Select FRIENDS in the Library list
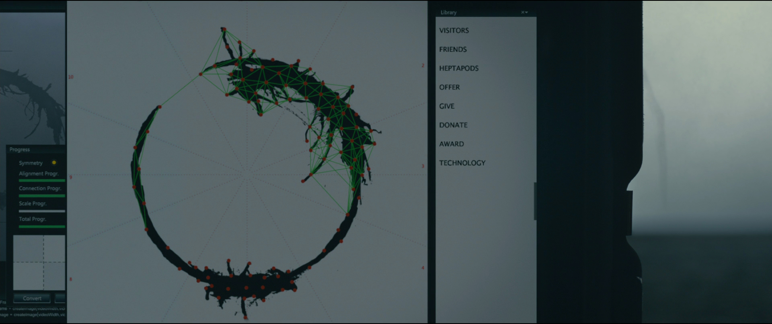The height and width of the screenshot is (324, 772). [453, 49]
